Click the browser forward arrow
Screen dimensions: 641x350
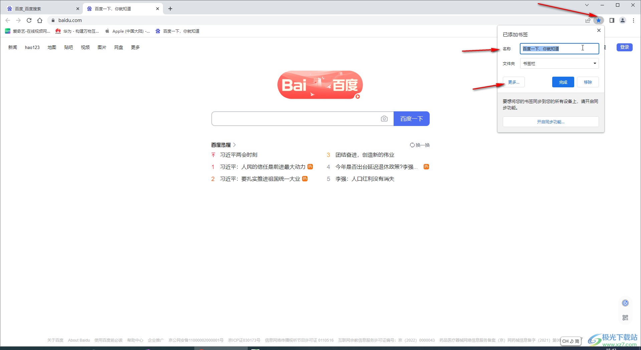tap(18, 20)
